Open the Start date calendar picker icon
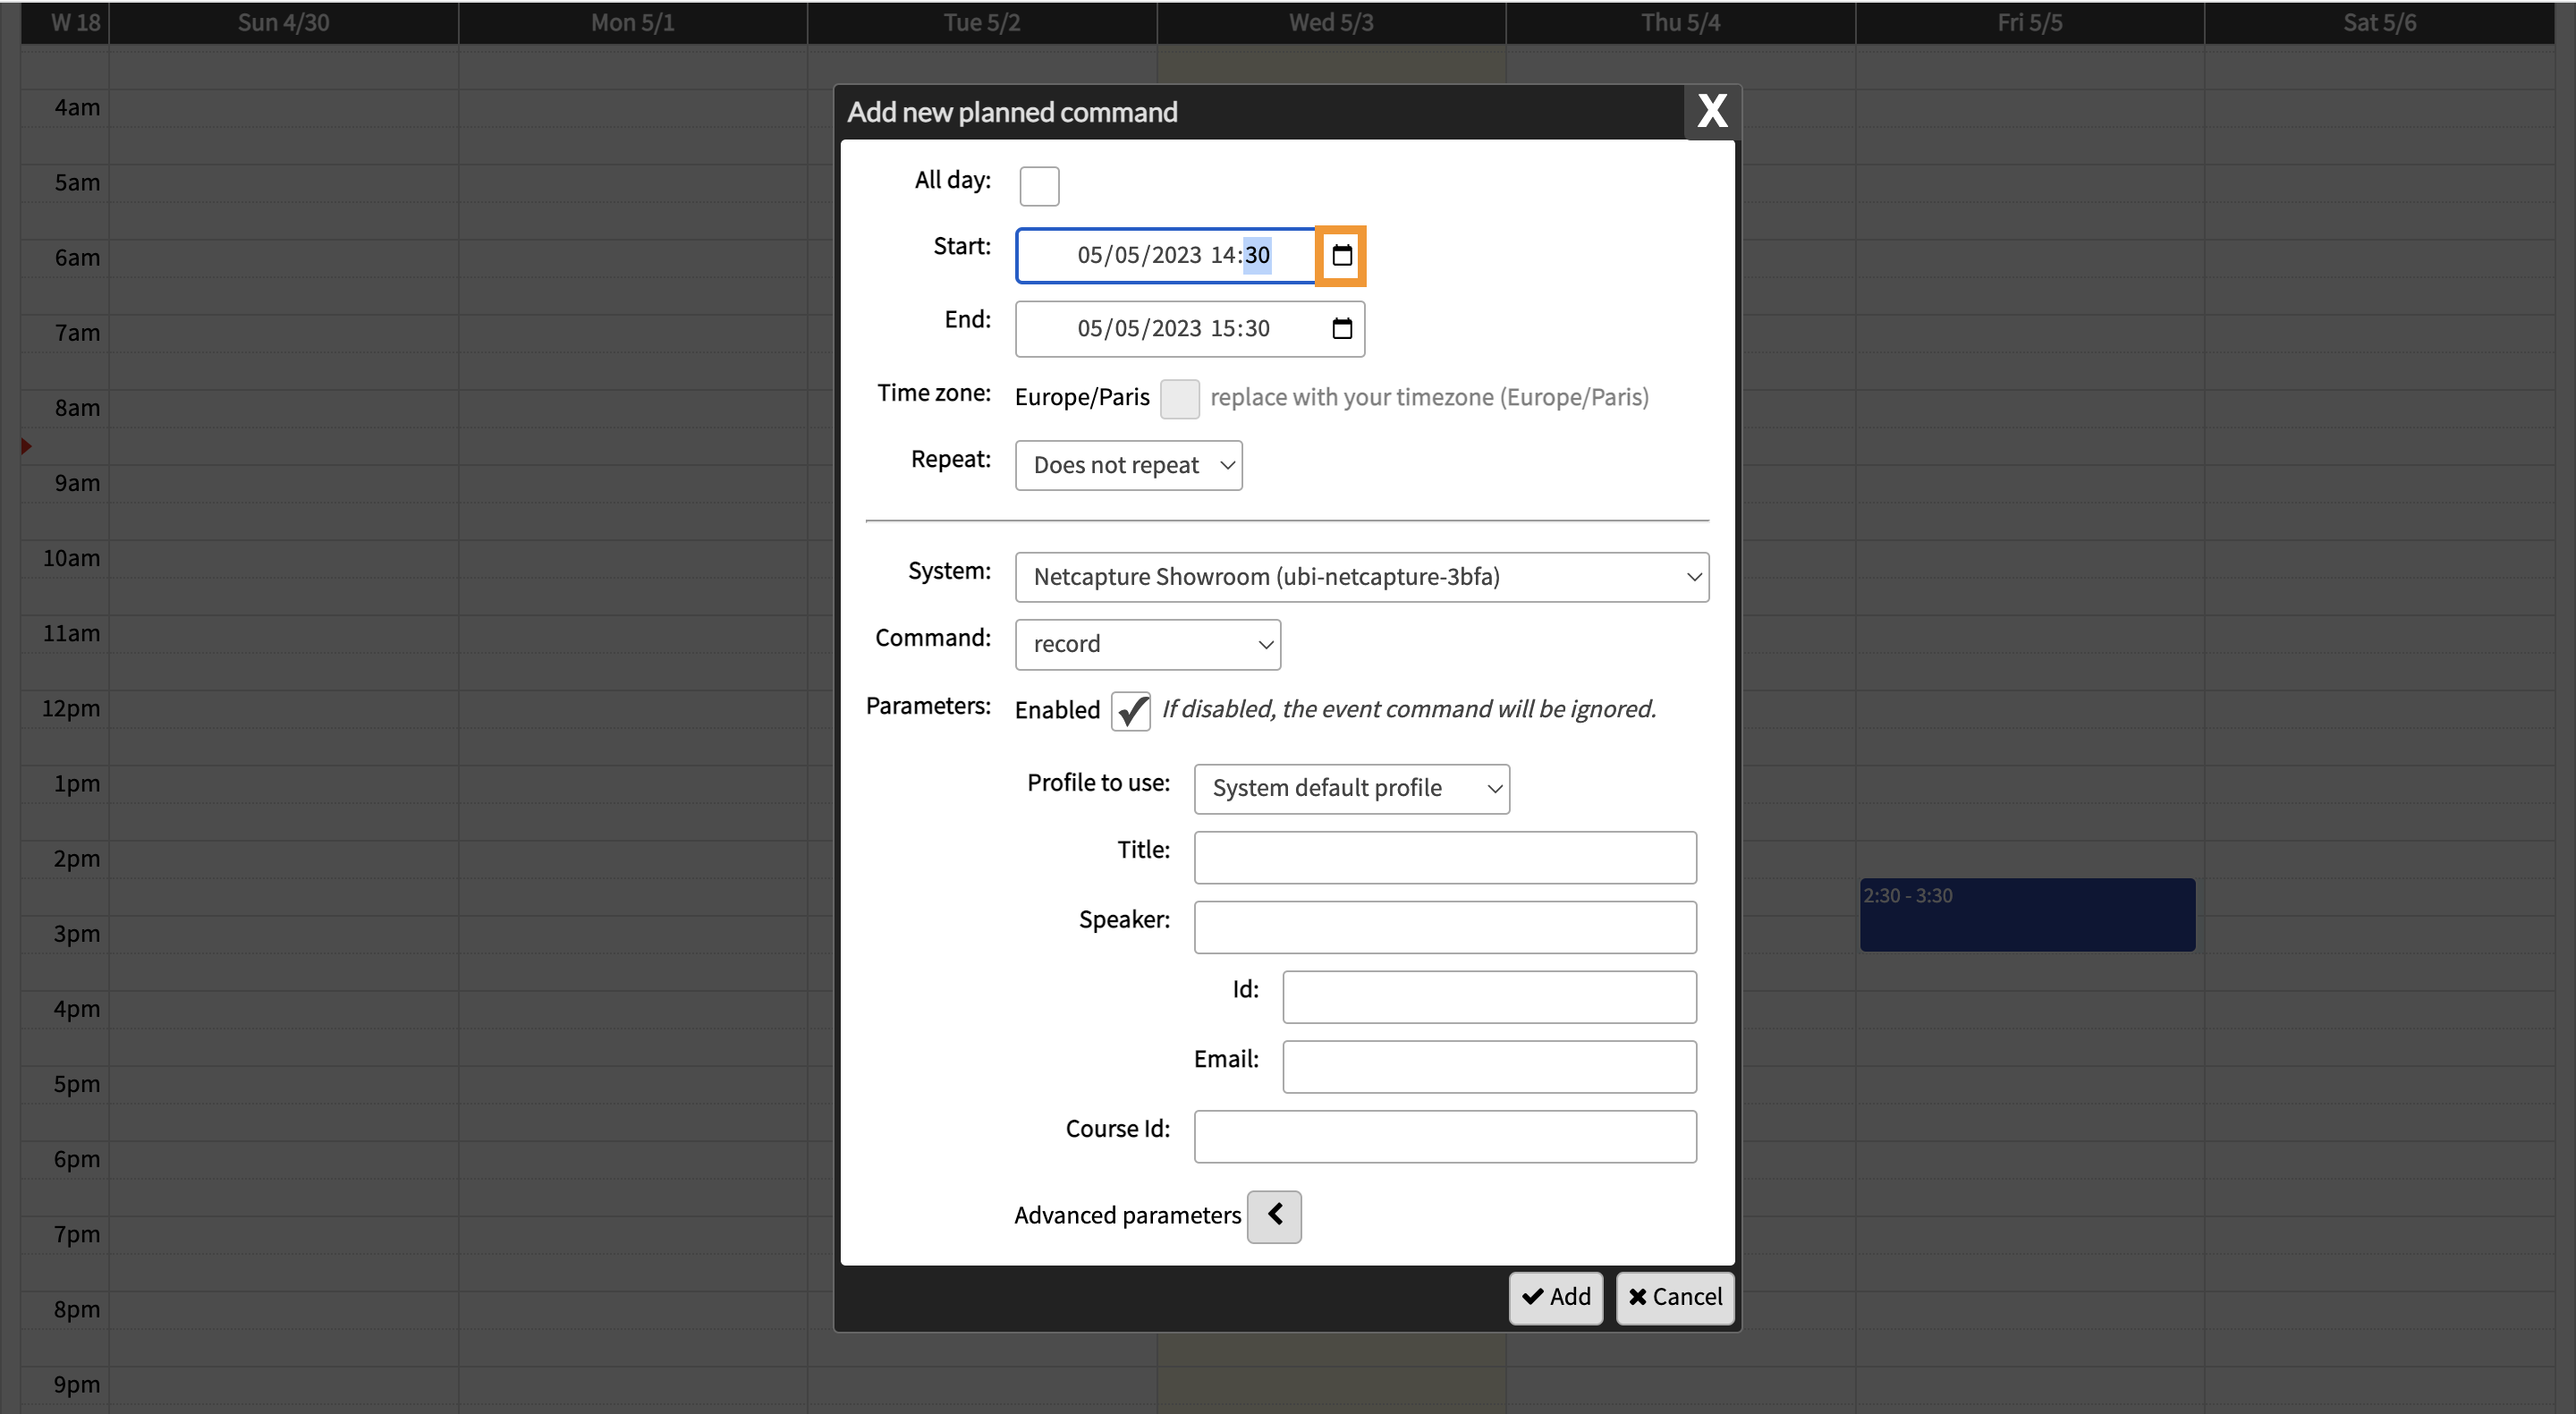The image size is (2576, 1414). [x=1341, y=256]
